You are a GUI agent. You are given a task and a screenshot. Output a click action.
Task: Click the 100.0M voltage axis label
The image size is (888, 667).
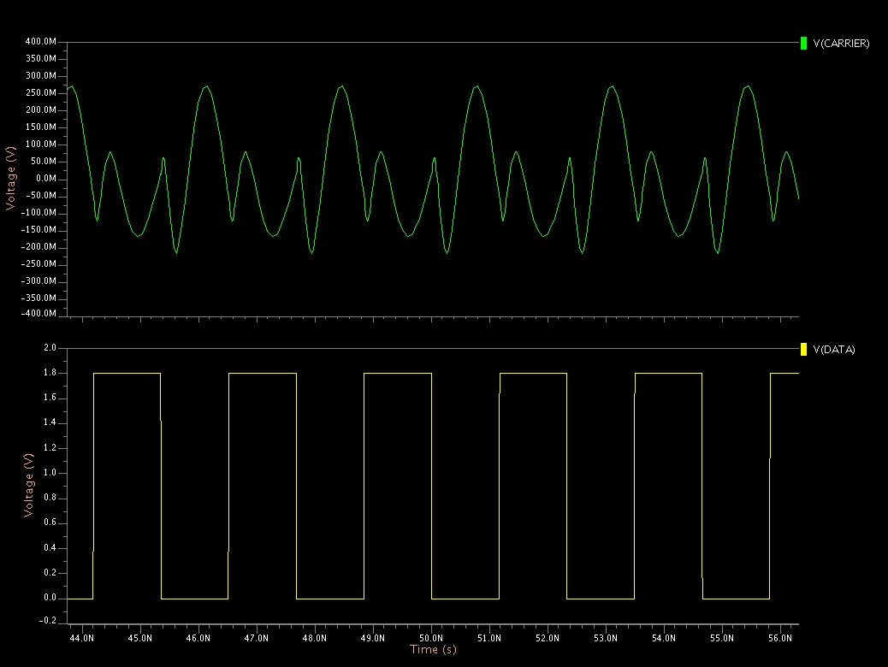coord(41,144)
